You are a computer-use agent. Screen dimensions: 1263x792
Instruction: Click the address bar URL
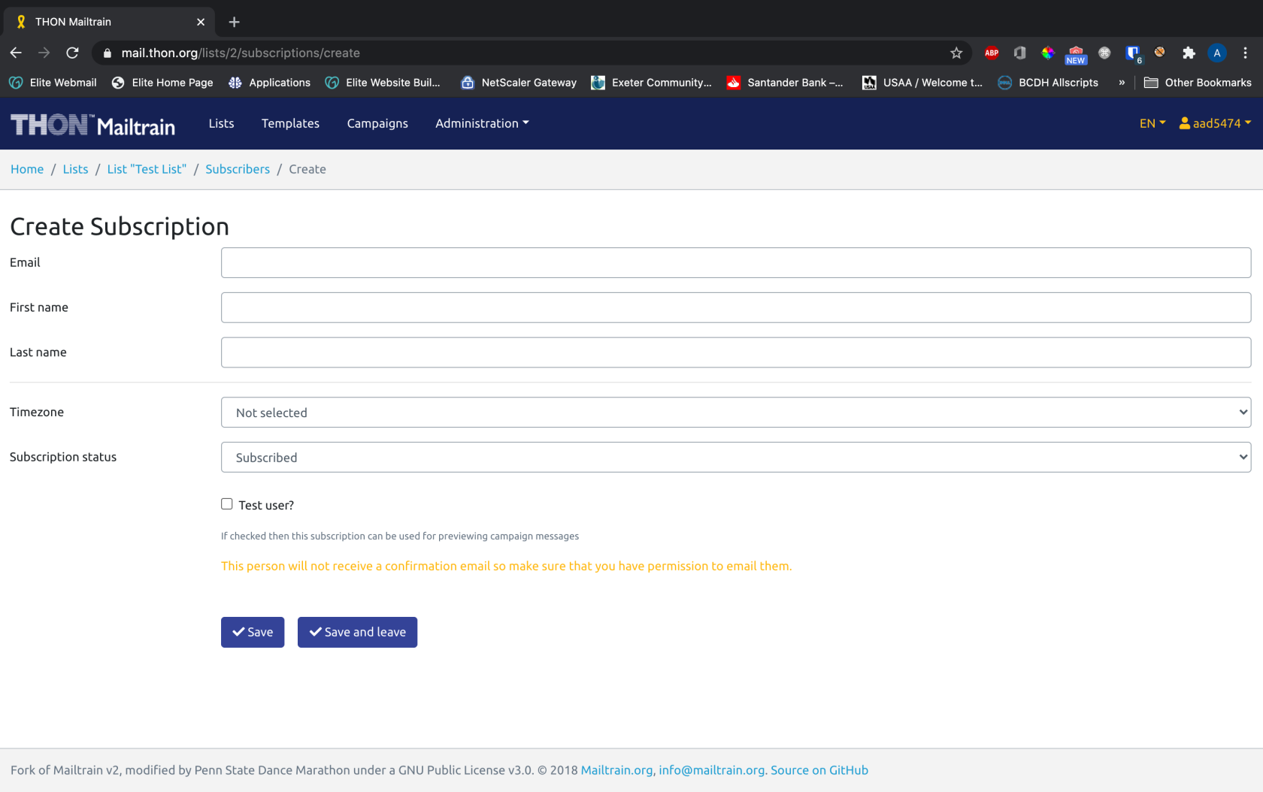(x=241, y=53)
